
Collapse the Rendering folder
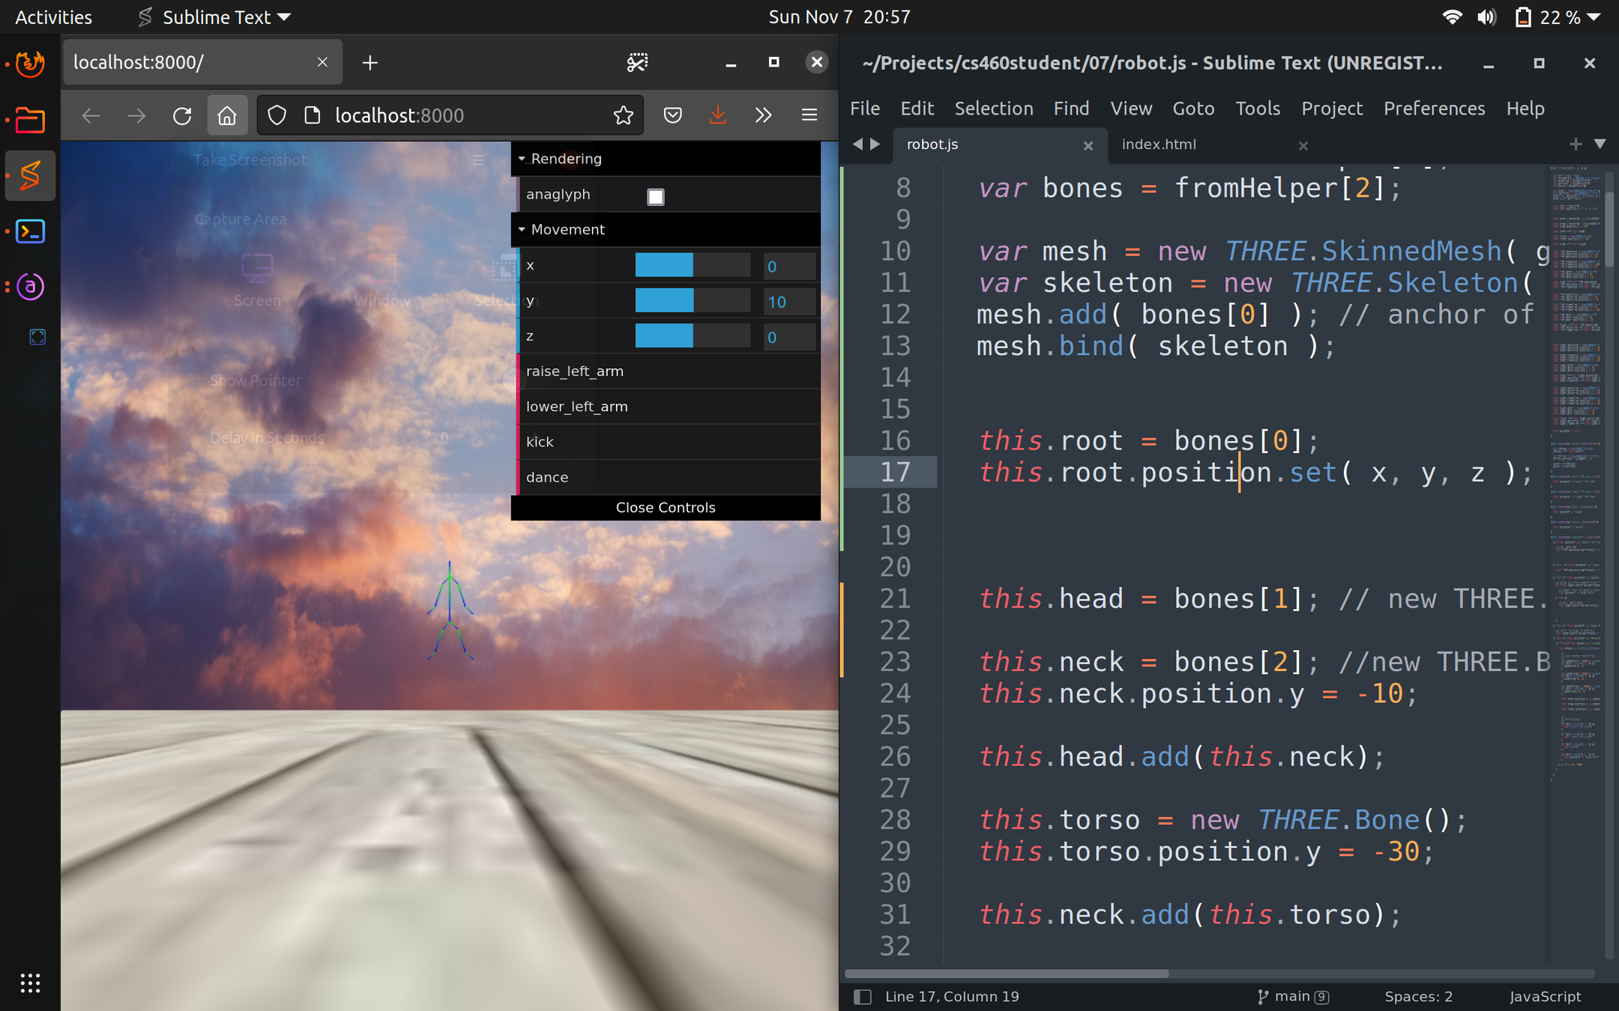566,159
